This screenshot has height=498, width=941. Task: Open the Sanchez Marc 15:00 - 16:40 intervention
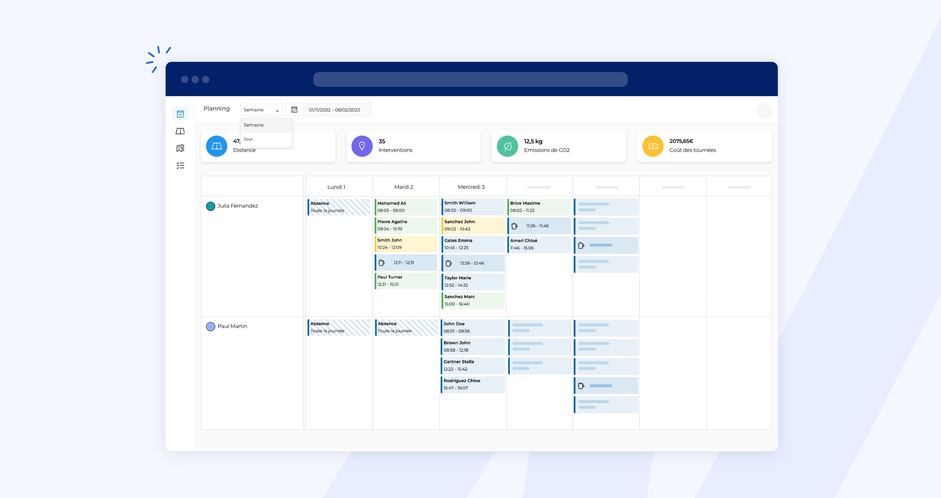coord(473,300)
